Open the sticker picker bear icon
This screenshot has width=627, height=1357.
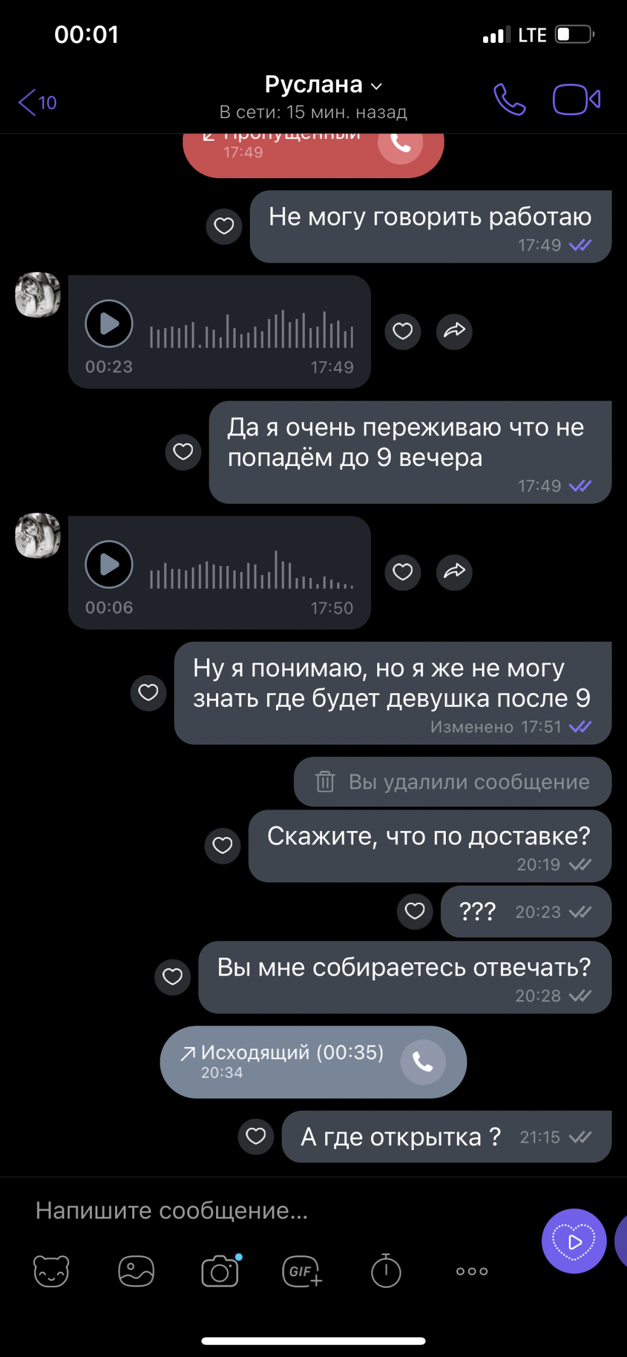[x=51, y=1271]
